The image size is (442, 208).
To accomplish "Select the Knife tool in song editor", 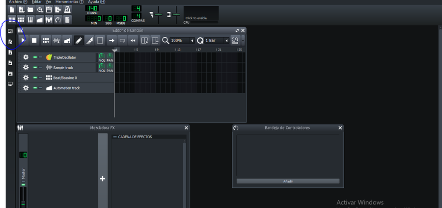I will pyautogui.click(x=89, y=41).
